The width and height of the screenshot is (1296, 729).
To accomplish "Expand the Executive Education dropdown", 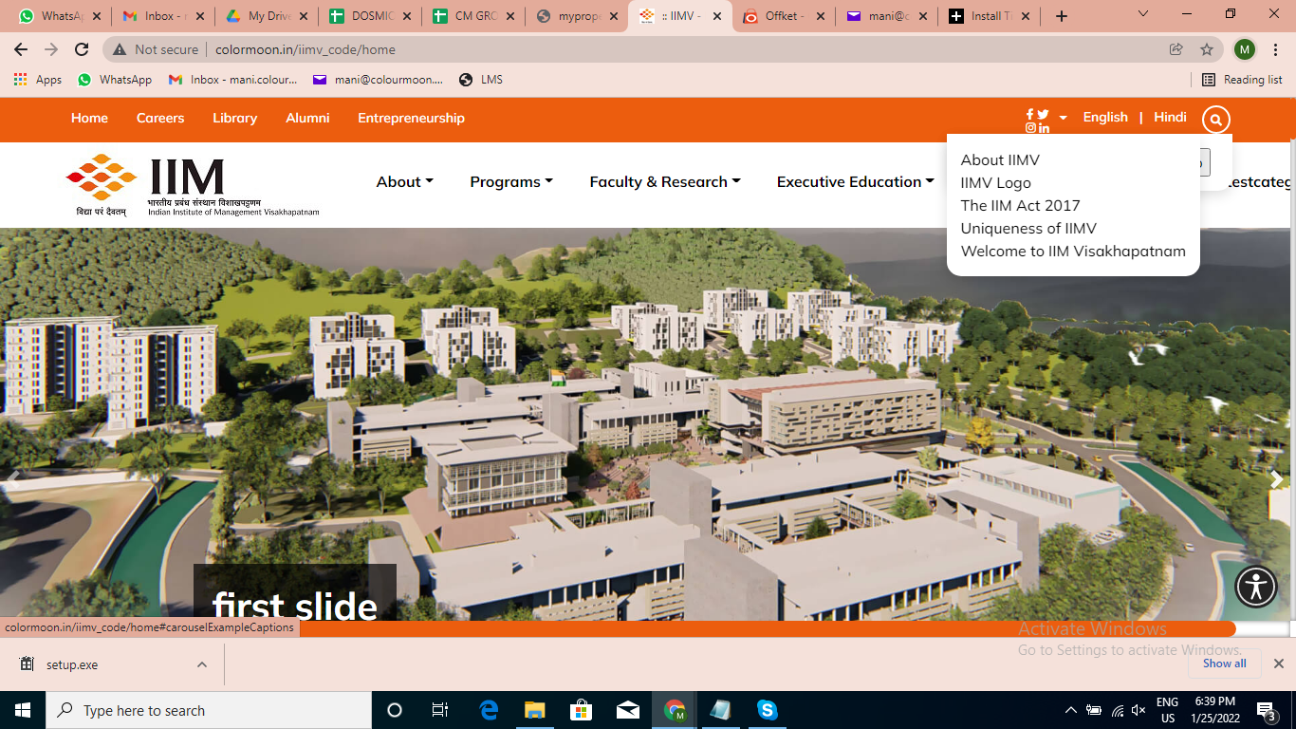I will click(x=855, y=182).
